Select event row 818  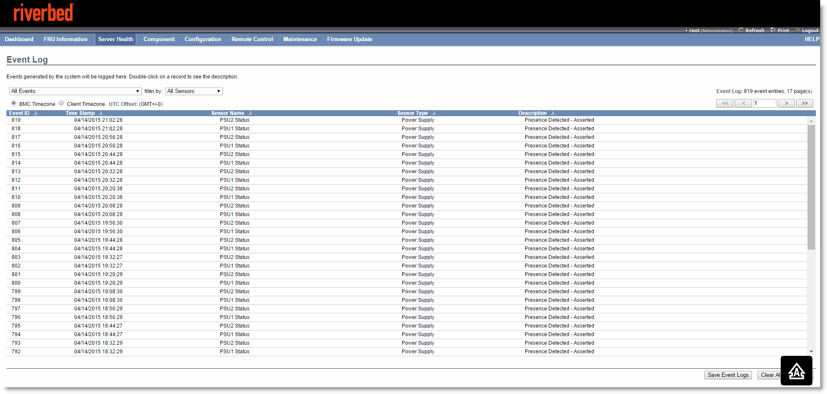(x=406, y=129)
